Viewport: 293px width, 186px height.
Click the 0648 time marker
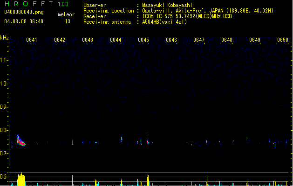click(227, 40)
